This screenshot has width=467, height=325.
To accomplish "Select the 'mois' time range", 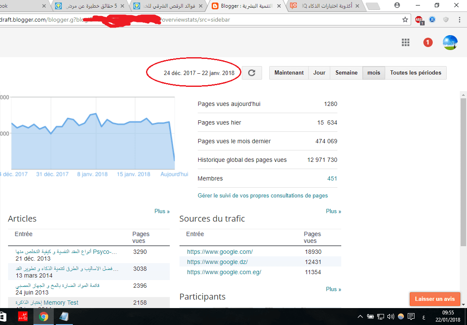I will click(374, 73).
